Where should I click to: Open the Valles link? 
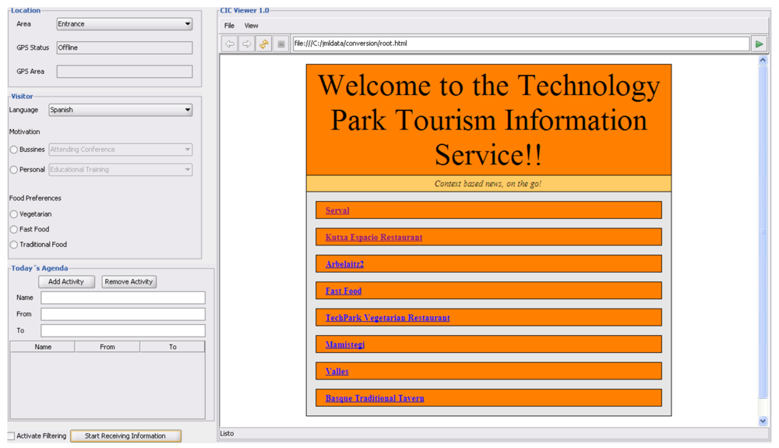click(337, 372)
